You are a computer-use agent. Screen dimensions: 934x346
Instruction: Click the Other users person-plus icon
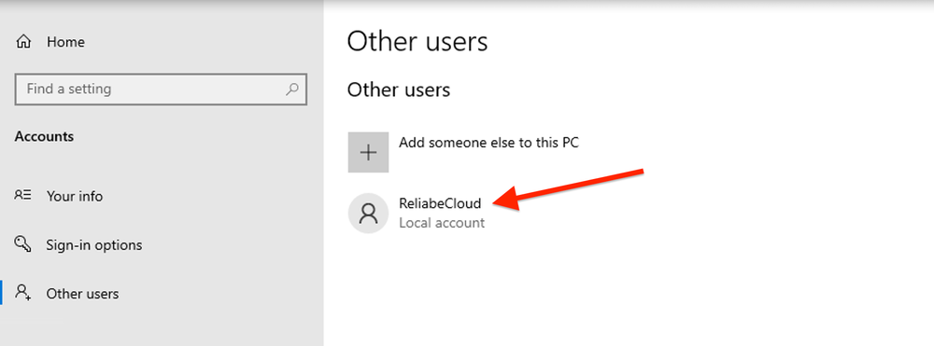23,293
